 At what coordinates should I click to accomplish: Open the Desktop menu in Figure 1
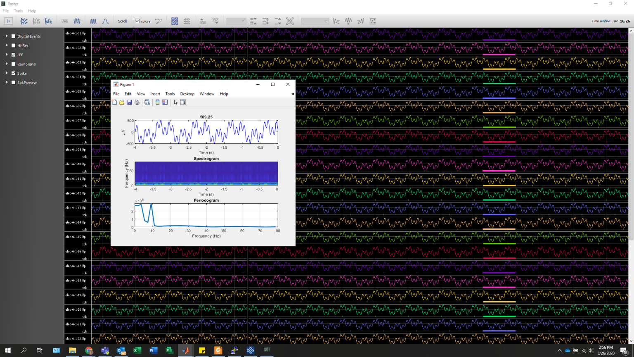187,94
